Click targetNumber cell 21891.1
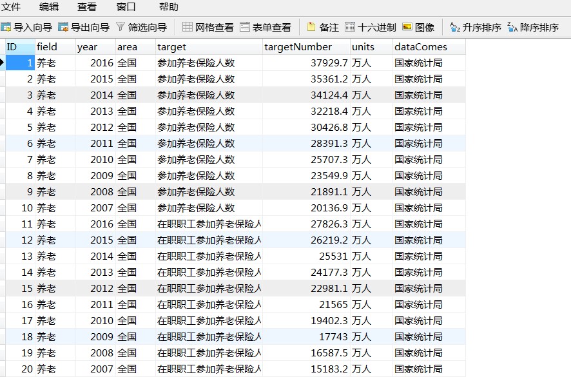Viewport: 571px width, 377px height. pos(306,191)
